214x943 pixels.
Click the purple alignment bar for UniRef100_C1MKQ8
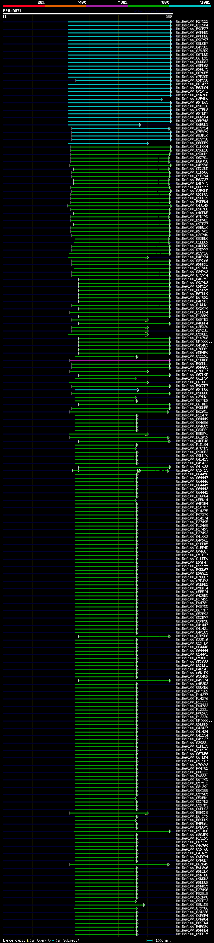(x=120, y=360)
